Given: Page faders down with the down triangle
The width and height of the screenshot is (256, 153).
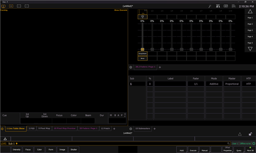Looking at the screenshot, I should [250, 49].
